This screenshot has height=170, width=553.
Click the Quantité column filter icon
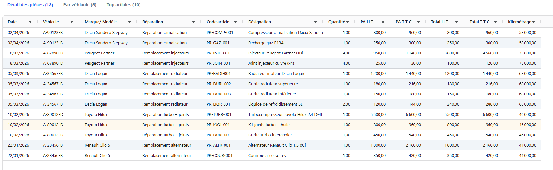(x=348, y=21)
